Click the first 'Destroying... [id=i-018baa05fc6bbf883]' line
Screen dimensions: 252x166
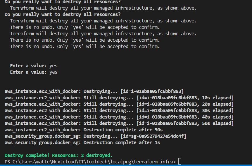click(x=94, y=91)
